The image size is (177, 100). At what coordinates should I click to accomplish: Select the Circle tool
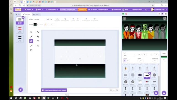pos(38,46)
